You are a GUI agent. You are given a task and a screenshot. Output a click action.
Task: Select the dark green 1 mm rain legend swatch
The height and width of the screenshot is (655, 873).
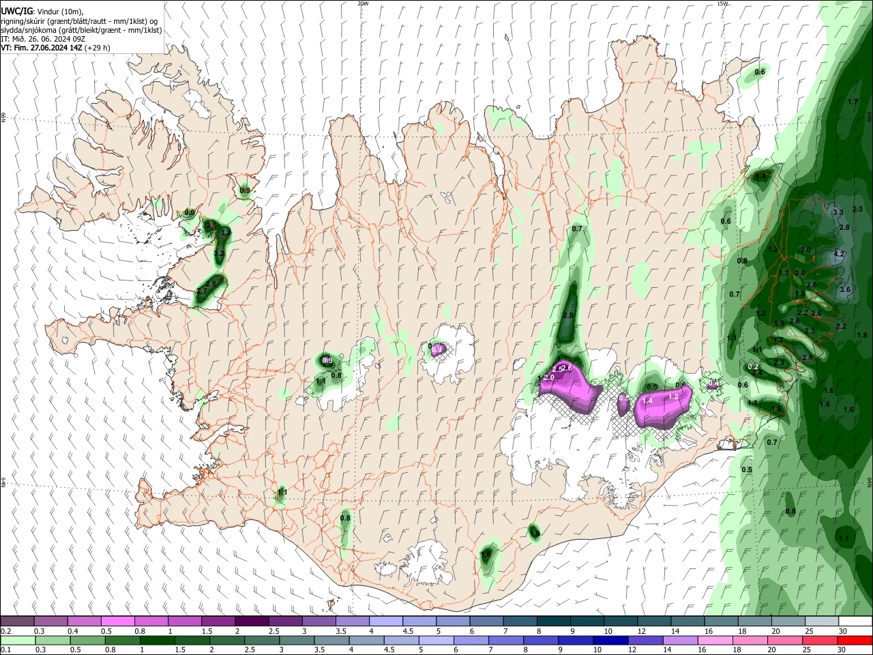[157, 641]
